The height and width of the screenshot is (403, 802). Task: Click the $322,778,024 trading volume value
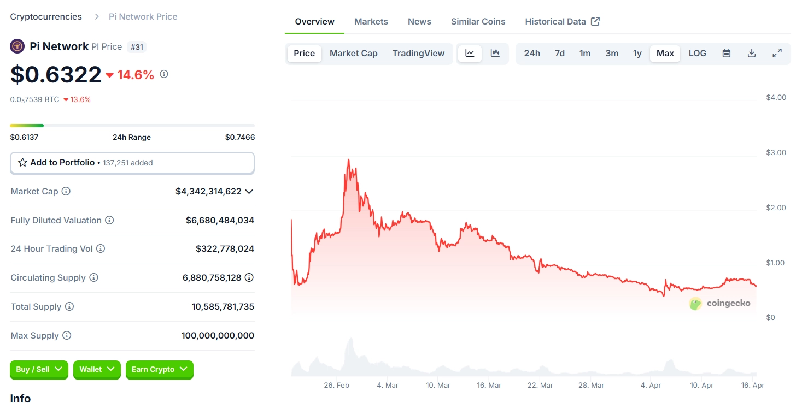225,248
